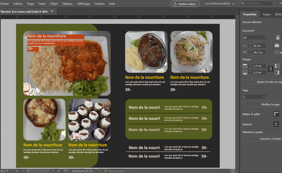Screen dimensions: 282x173
Task: Click the preflight status spinner icon
Action: [66, 171]
